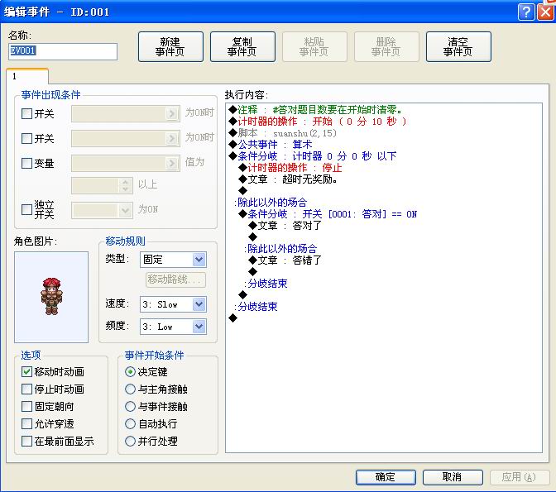Check the 固定朝向 option
The image size is (556, 492).
coord(27,406)
